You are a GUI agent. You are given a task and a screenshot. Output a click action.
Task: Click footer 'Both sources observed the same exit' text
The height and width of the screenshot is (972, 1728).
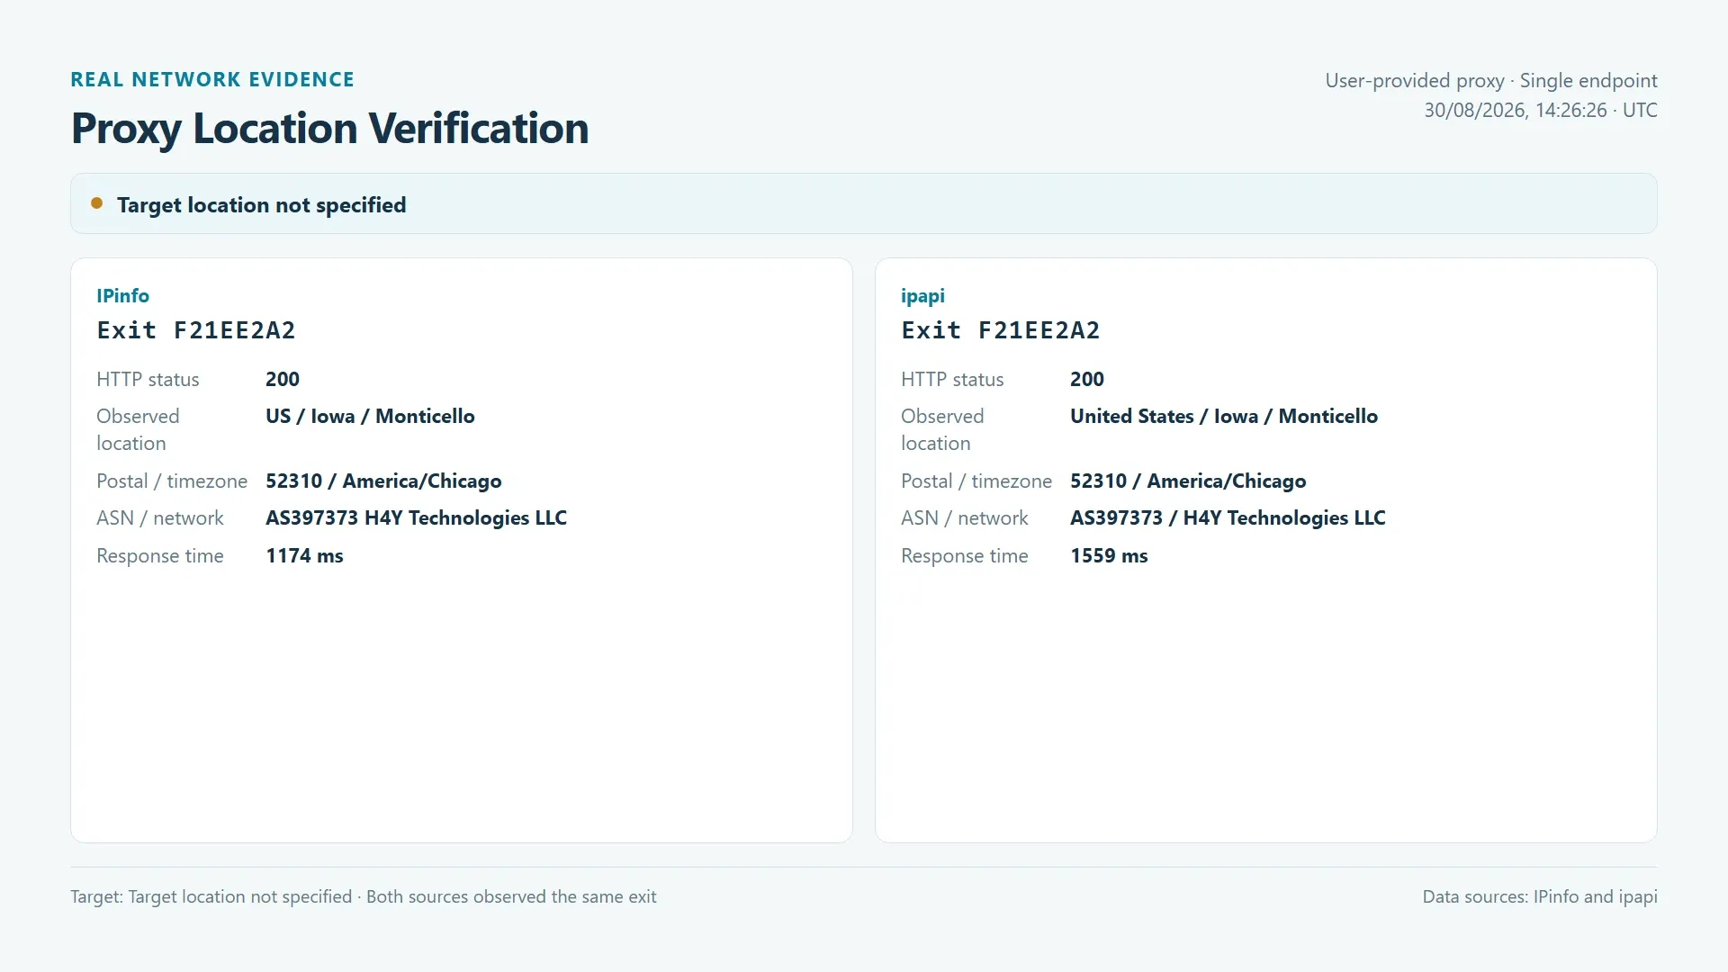pyautogui.click(x=511, y=896)
